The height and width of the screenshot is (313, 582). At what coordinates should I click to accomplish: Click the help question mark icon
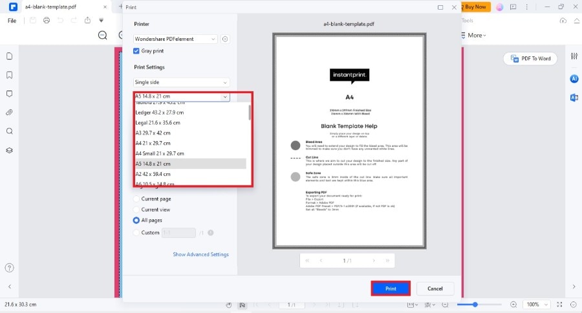10,268
